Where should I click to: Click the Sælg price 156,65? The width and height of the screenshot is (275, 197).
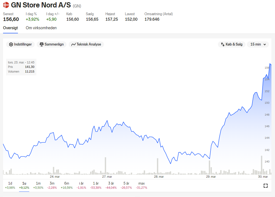click(92, 19)
